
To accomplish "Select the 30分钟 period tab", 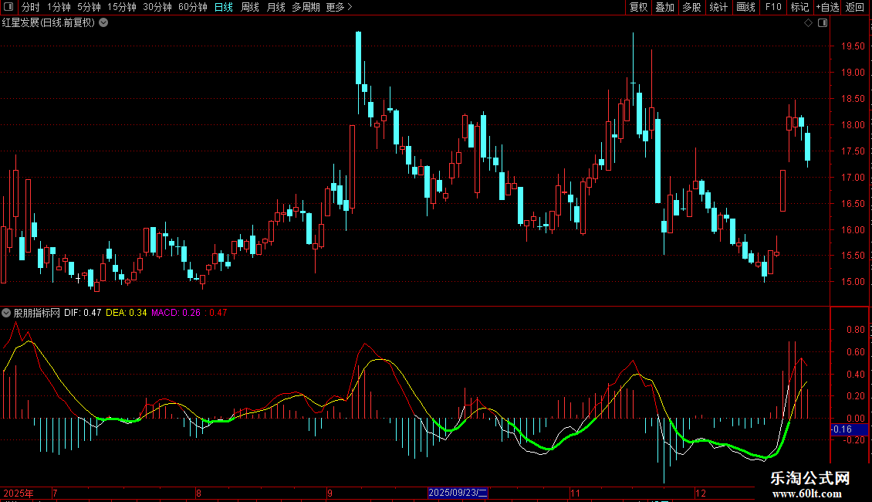I will coord(157,7).
